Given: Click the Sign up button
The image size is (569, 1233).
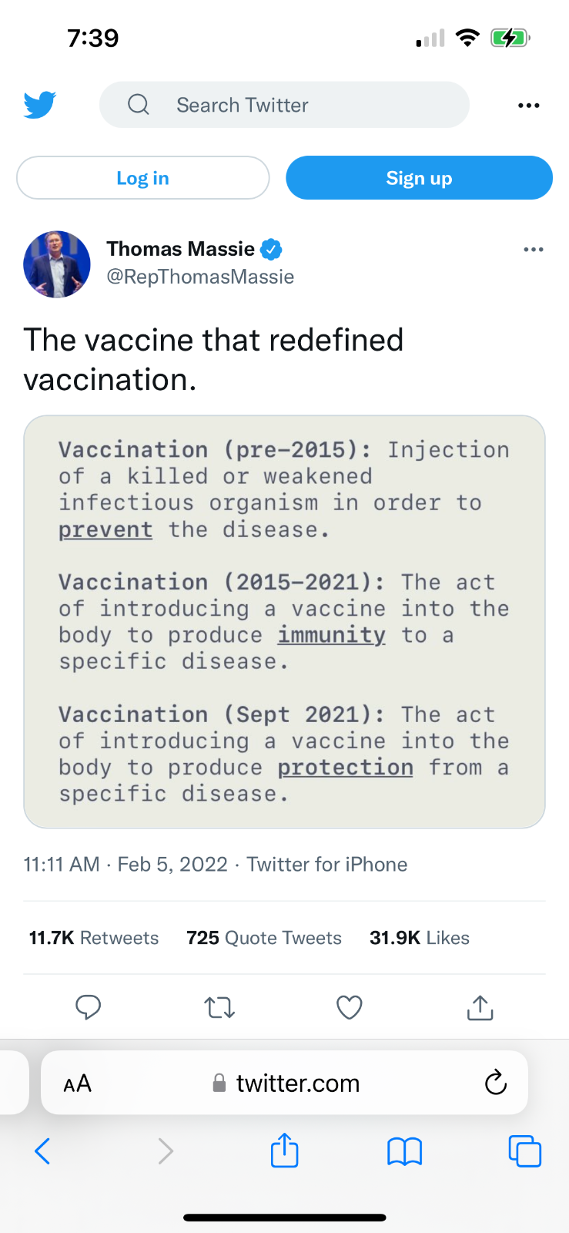Looking at the screenshot, I should [419, 178].
